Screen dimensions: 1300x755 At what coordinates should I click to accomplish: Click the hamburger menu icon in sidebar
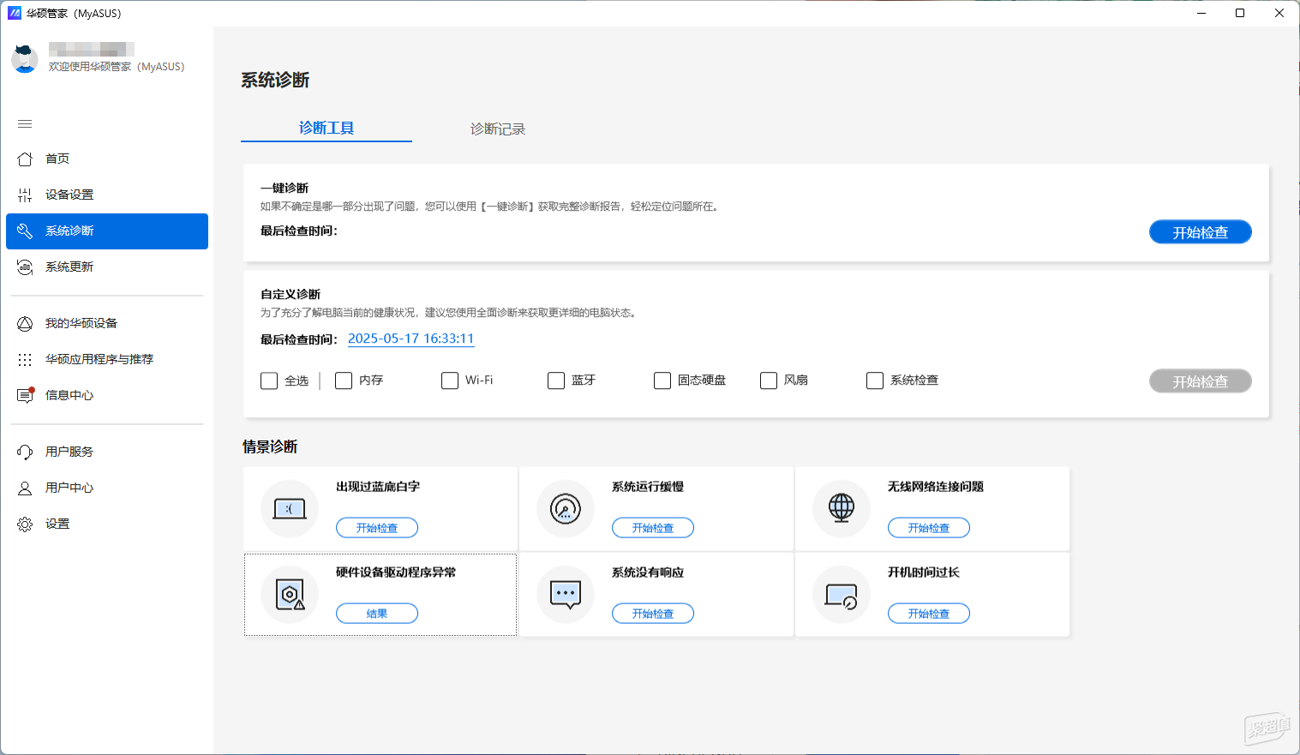[25, 124]
